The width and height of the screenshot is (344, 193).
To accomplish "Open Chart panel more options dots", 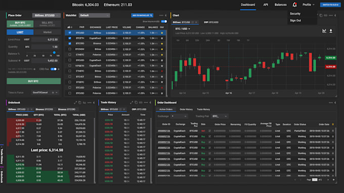I will [331, 15].
